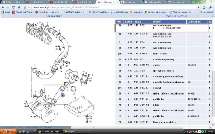
Task: Open the new tab plus button
Action: 193,2
